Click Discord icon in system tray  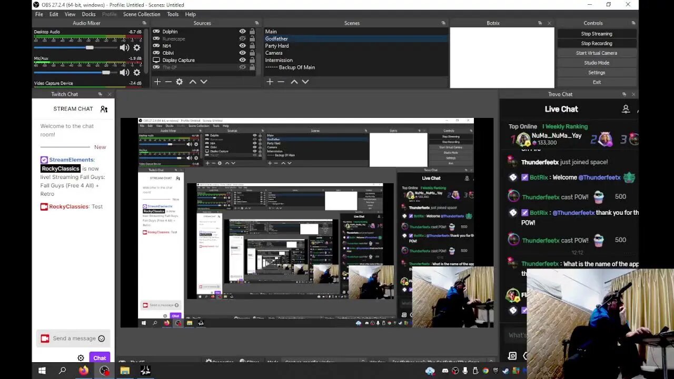445,371
